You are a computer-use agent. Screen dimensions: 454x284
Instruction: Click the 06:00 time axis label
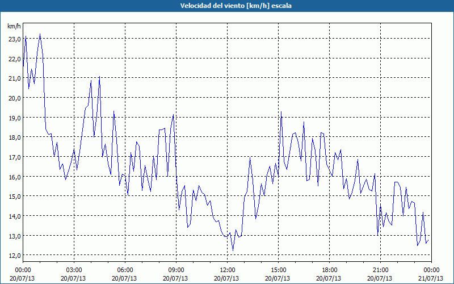(125, 270)
